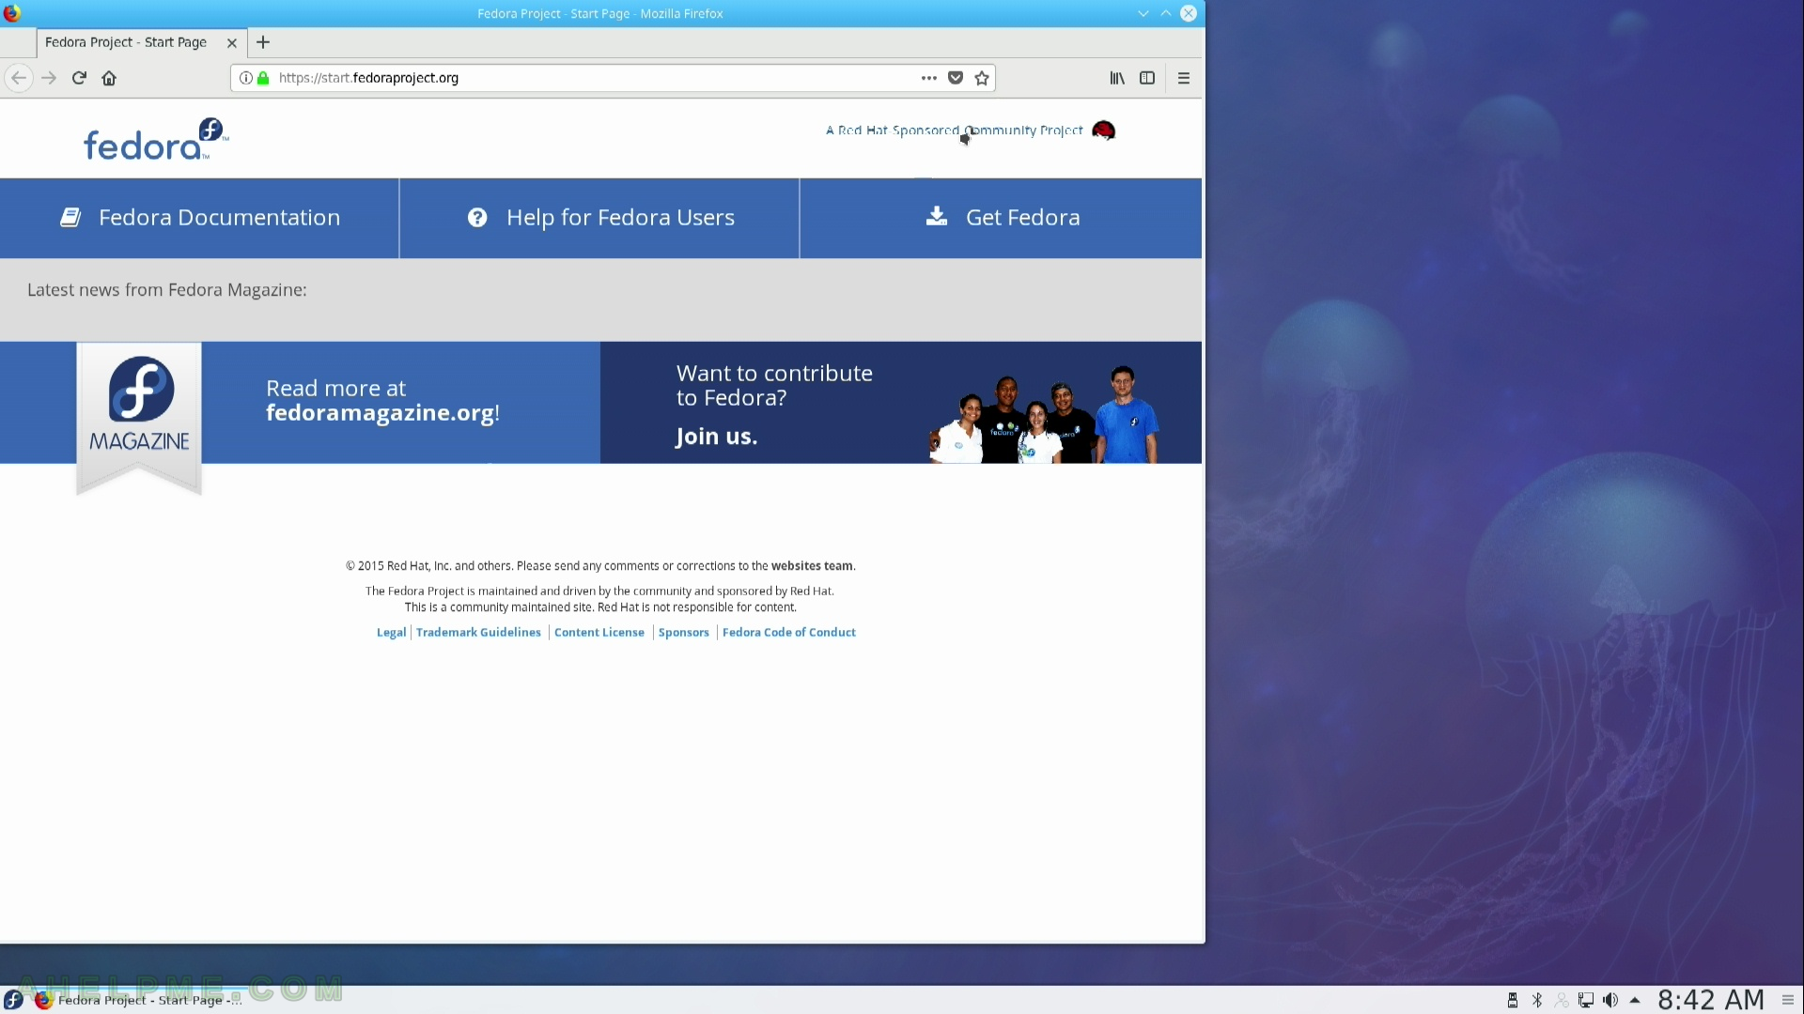1804x1014 pixels.
Task: Click the 8:42 AM clock
Action: 1711,1001
